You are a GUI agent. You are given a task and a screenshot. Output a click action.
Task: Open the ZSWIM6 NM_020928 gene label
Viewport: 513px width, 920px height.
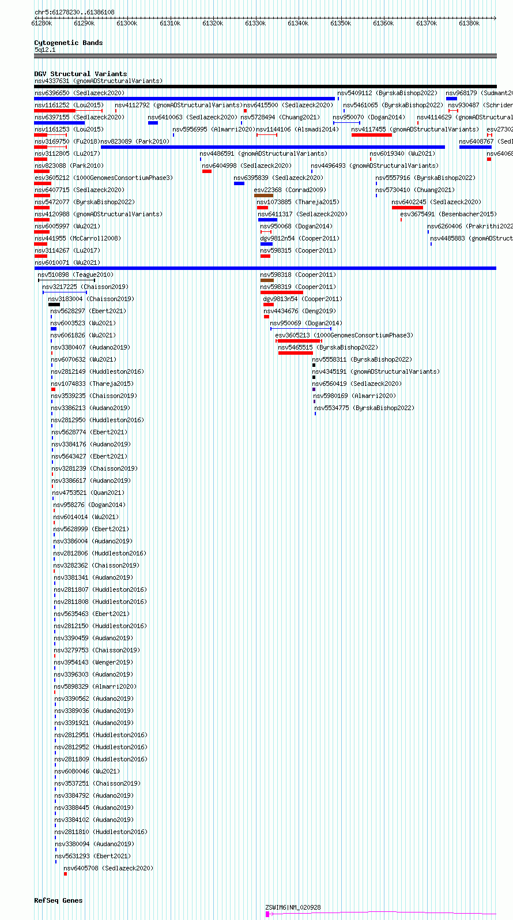click(293, 907)
